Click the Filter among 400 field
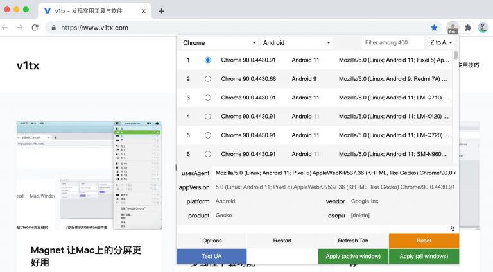 [393, 43]
